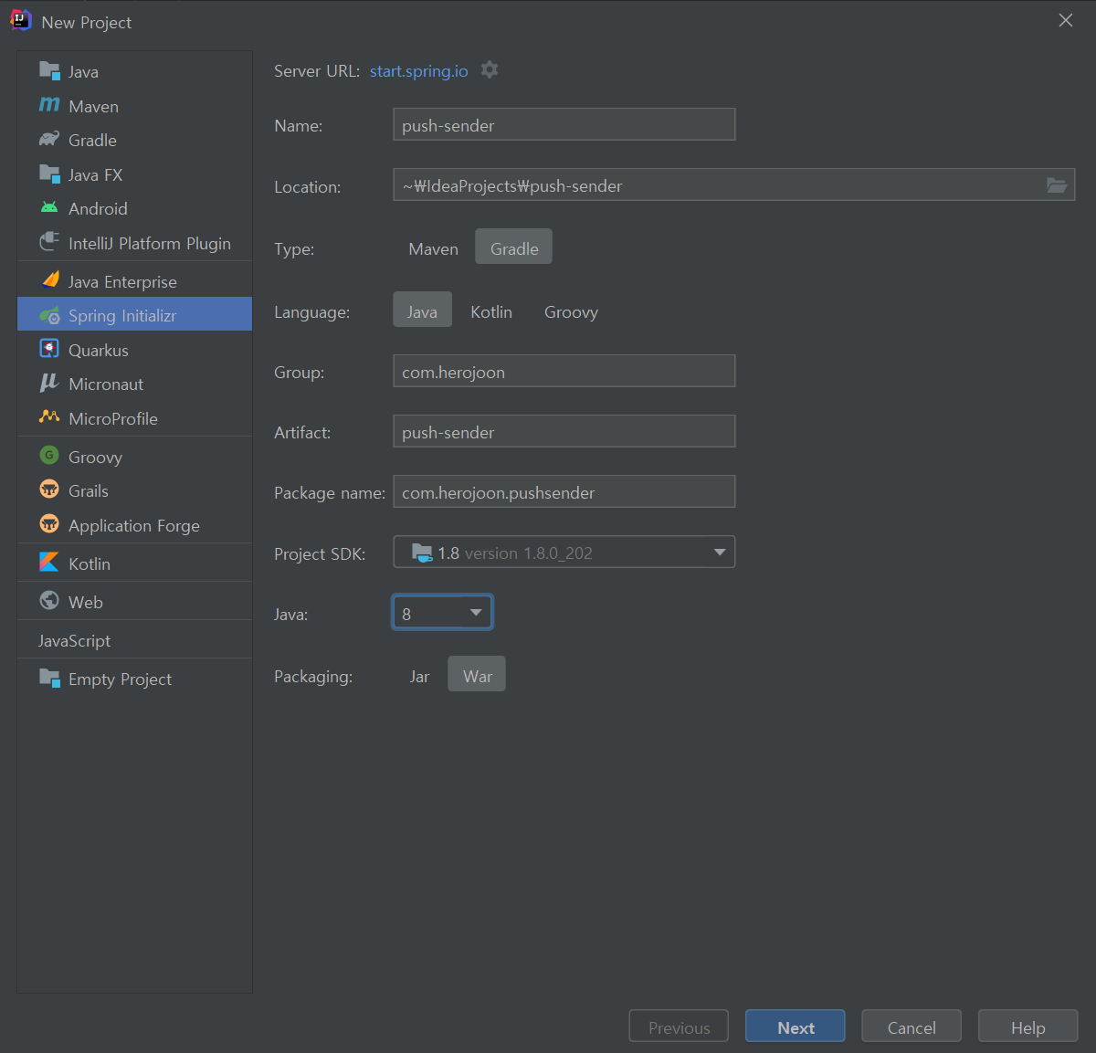1096x1053 pixels.
Task: Click the Quarkus icon
Action: 49,349
